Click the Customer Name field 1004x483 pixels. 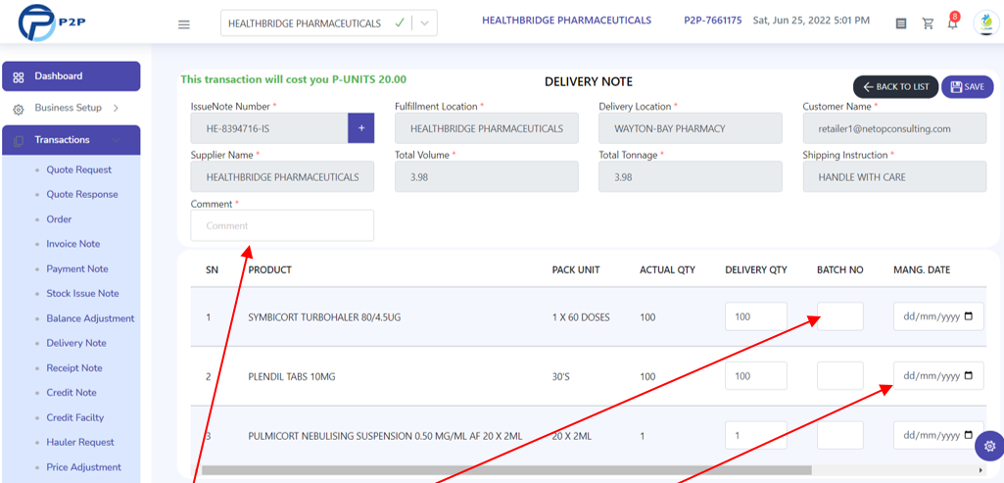pyautogui.click(x=894, y=128)
